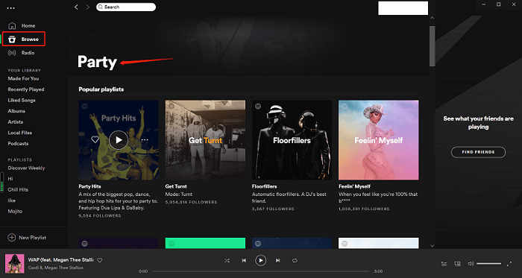Open the Feelin' Myself playlist cover

(x=379, y=140)
